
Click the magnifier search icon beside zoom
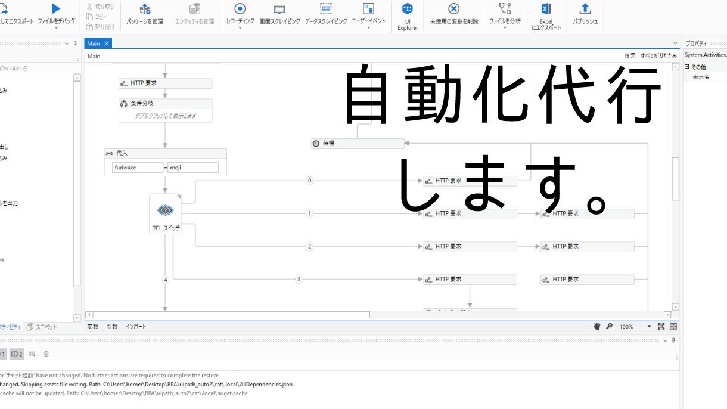point(609,327)
